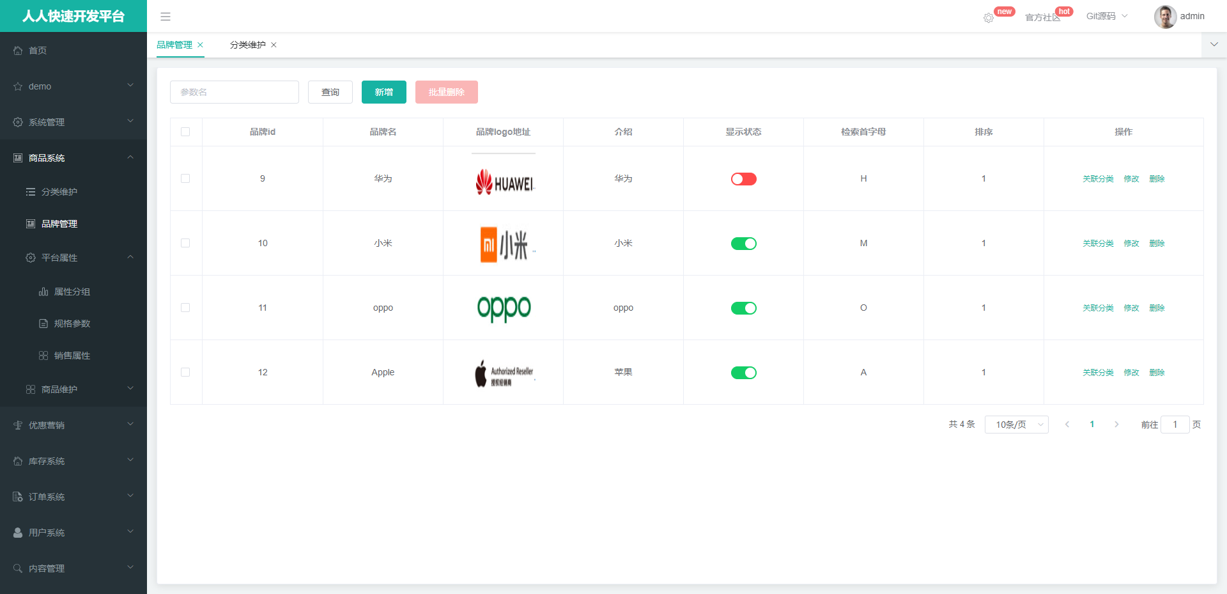Click the warehouse icon beside 库存系统
This screenshot has width=1227, height=594.
click(18, 461)
